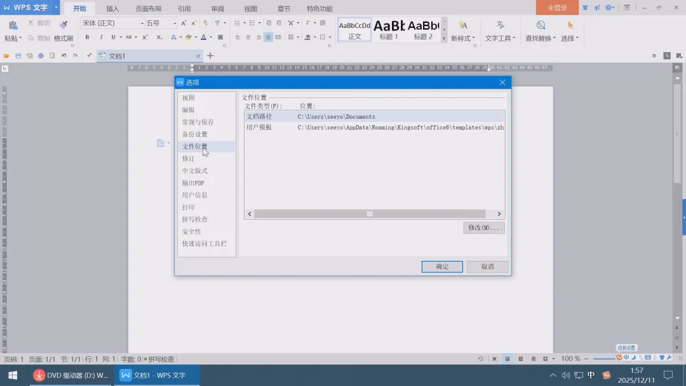Click the Paste clipboard icon
Screen dimensions: 686x386
pos(13,25)
